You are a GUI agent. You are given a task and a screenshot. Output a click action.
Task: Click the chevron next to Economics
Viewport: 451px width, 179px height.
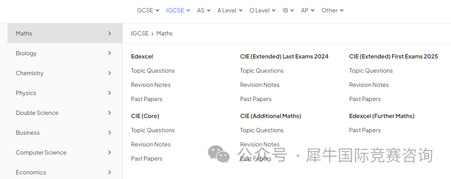click(x=109, y=172)
